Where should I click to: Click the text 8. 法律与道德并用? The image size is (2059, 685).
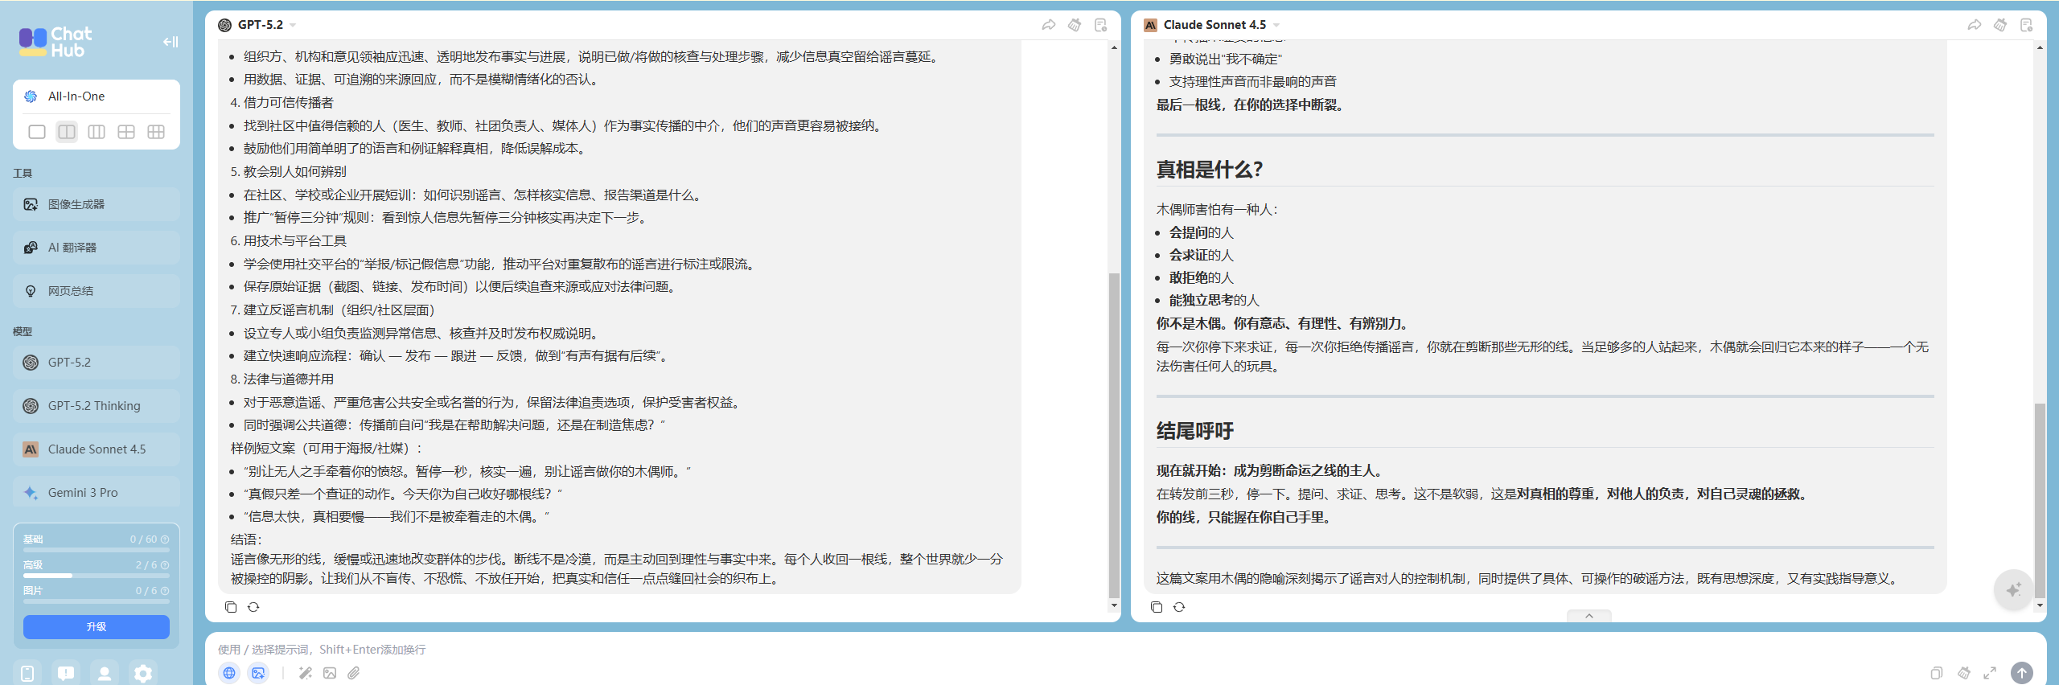tap(282, 379)
